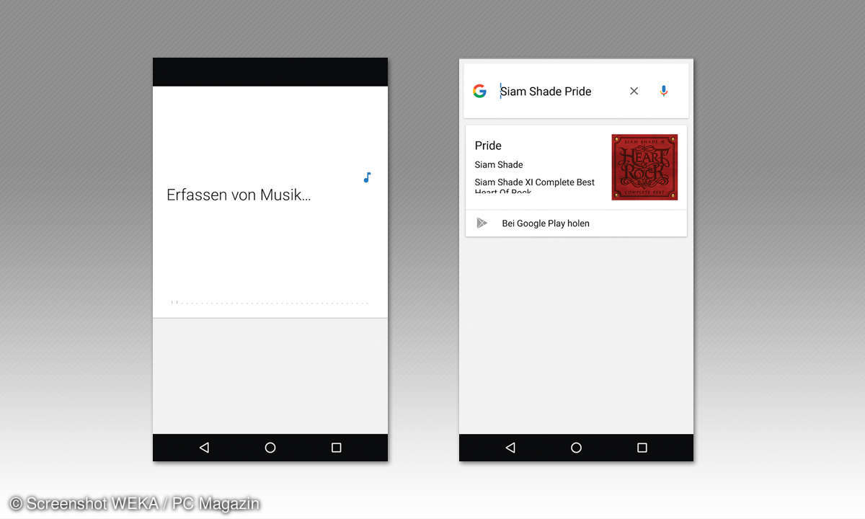Image resolution: width=865 pixels, height=519 pixels.
Task: Tap Recents square on left phone
Action: tap(336, 448)
